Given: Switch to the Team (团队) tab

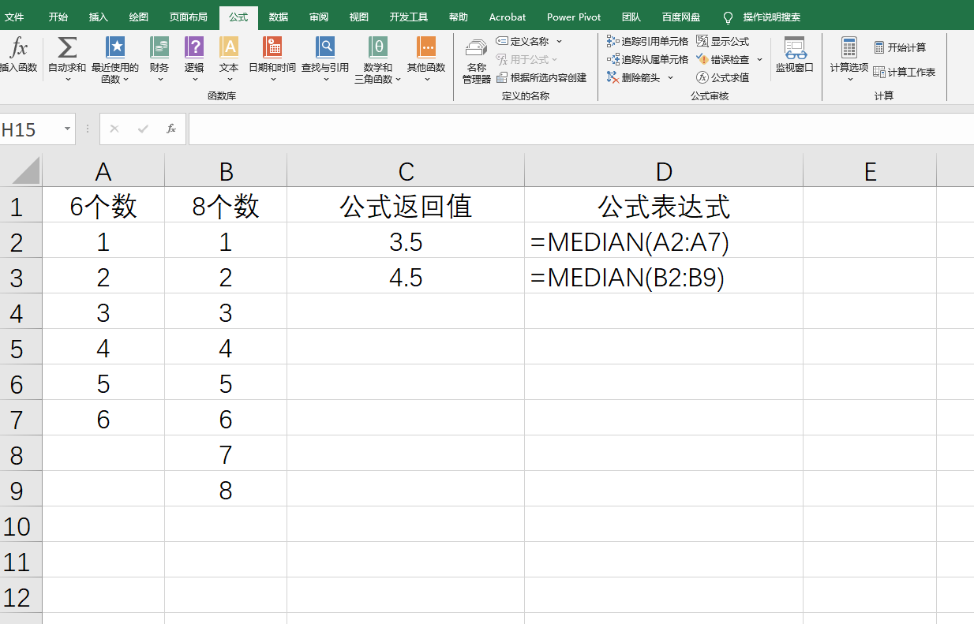Looking at the screenshot, I should click(631, 17).
